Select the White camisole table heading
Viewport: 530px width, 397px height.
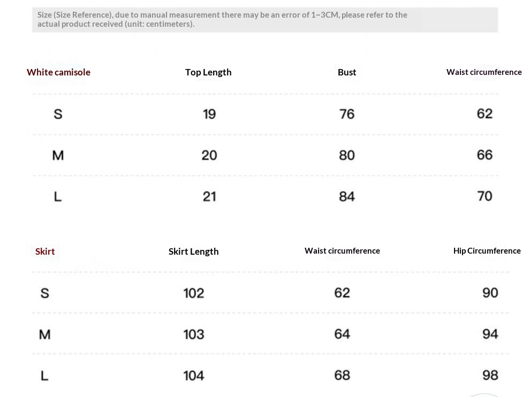(58, 72)
